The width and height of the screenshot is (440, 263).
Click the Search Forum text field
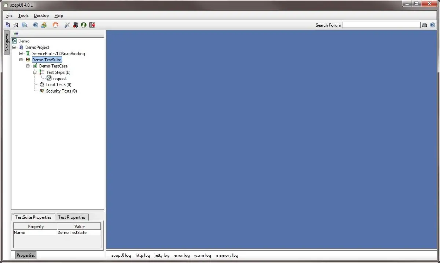point(381,25)
